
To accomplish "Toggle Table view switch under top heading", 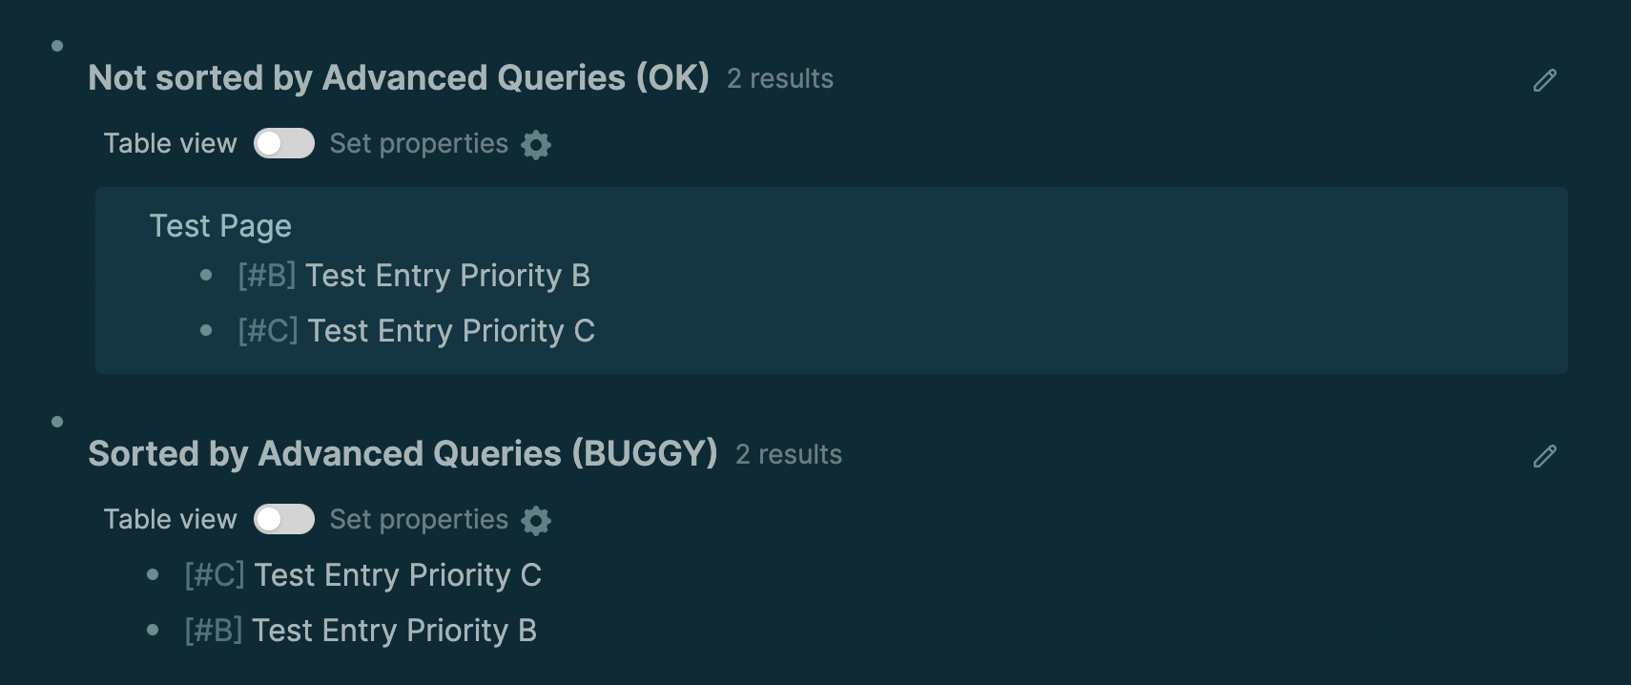I will [284, 143].
